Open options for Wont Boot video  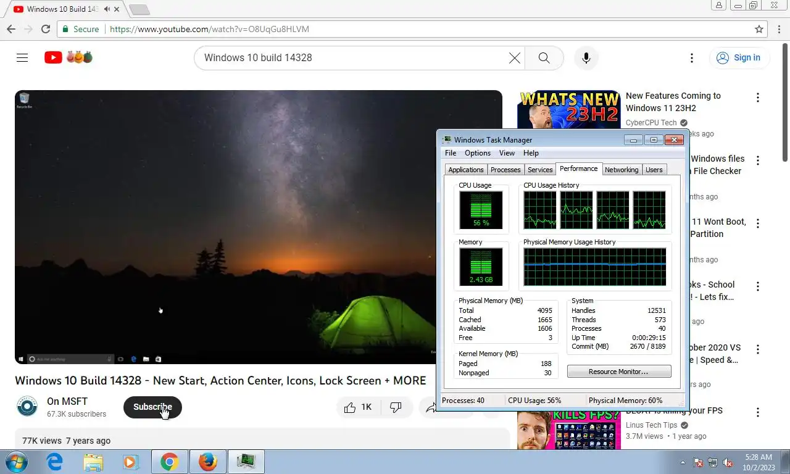coord(757,223)
